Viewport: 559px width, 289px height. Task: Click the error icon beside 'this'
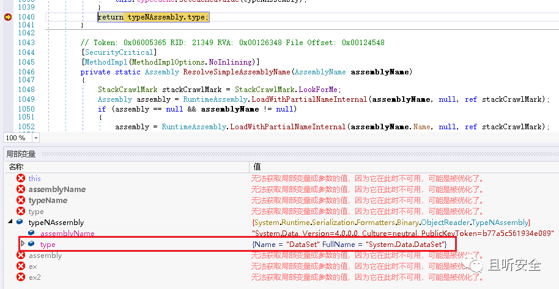tap(21, 178)
